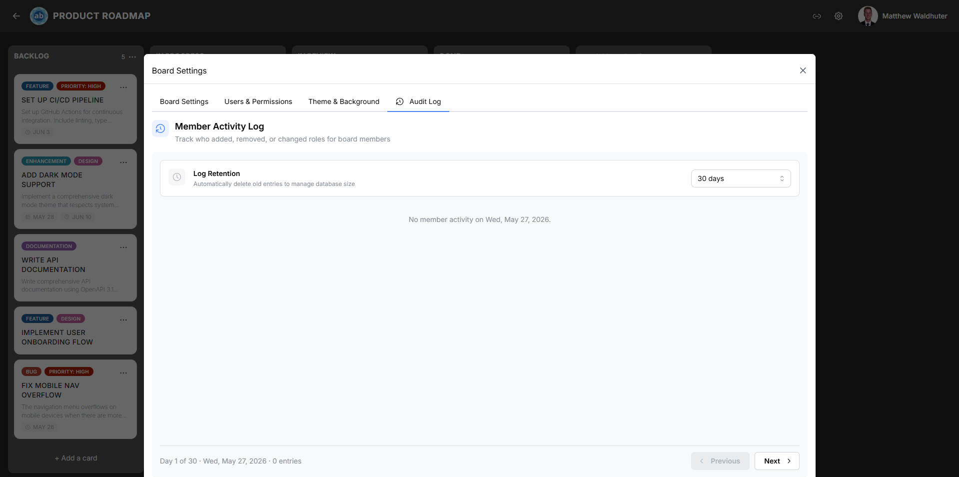Click the Log Retention clock icon
Screen dimensions: 959x477
coord(177,177)
